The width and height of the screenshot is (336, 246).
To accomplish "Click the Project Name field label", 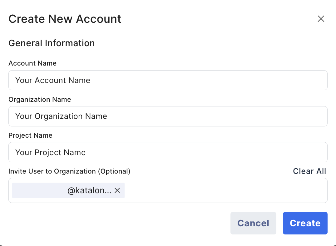I will pyautogui.click(x=30, y=135).
